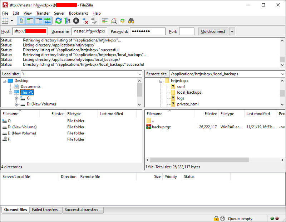Switch to Queued files tab

point(15,209)
